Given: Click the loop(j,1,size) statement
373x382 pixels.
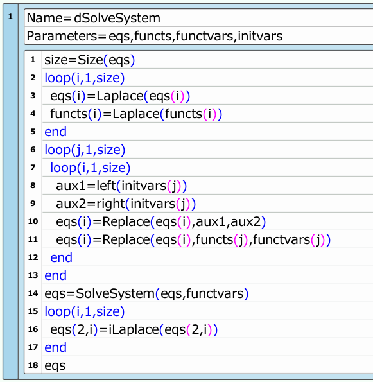Looking at the screenshot, I should pyautogui.click(x=85, y=150).
